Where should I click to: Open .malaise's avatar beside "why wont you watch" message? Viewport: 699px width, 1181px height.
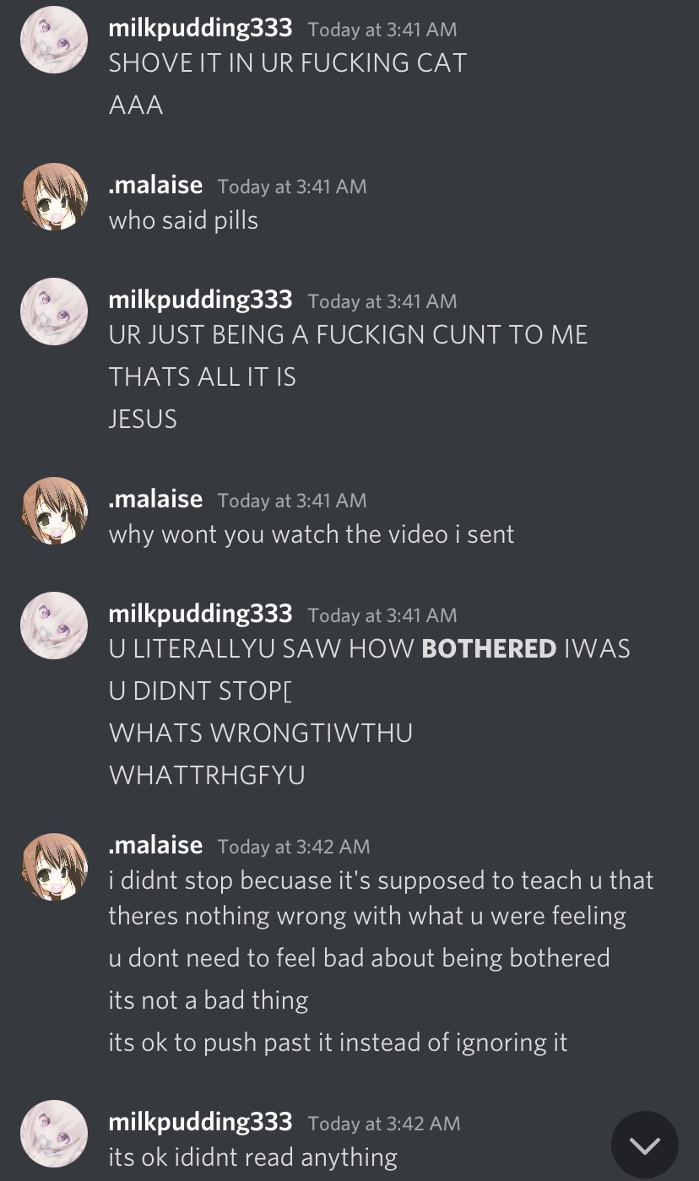54,511
